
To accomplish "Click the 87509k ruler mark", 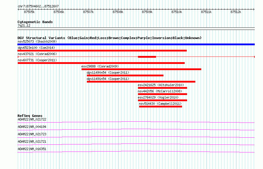I will point(147,12).
